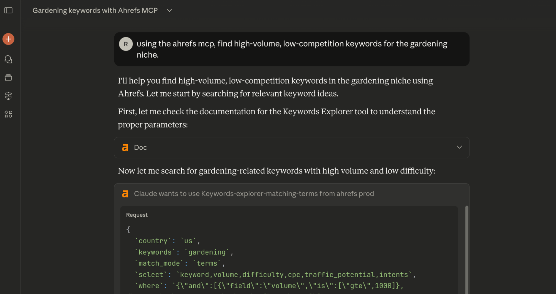Image resolution: width=556 pixels, height=294 pixels.
Task: Click the 'Now let me search' response paragraph
Action: pyautogui.click(x=276, y=171)
